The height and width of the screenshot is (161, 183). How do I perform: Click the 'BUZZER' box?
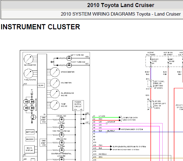coord(30,139)
